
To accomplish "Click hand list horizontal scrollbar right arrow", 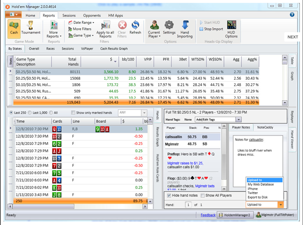I will (x=145, y=207).
